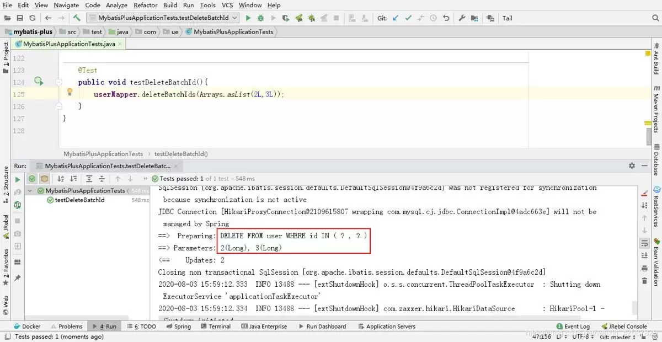Click Expand All icon in test toolbar
The height and width of the screenshot is (342, 662).
pyautogui.click(x=89, y=179)
